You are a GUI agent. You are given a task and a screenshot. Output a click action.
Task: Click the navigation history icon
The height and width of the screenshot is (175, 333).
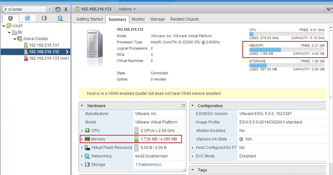point(58,9)
